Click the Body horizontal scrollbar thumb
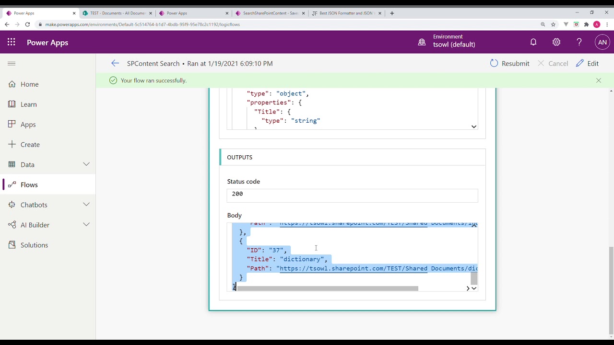Viewport: 614px width, 345px height. point(328,288)
